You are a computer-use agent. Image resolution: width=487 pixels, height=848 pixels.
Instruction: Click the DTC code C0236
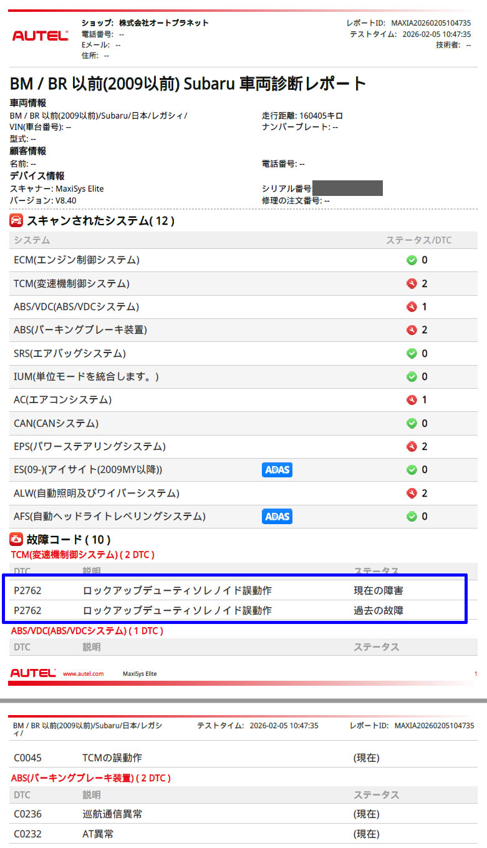[27, 814]
